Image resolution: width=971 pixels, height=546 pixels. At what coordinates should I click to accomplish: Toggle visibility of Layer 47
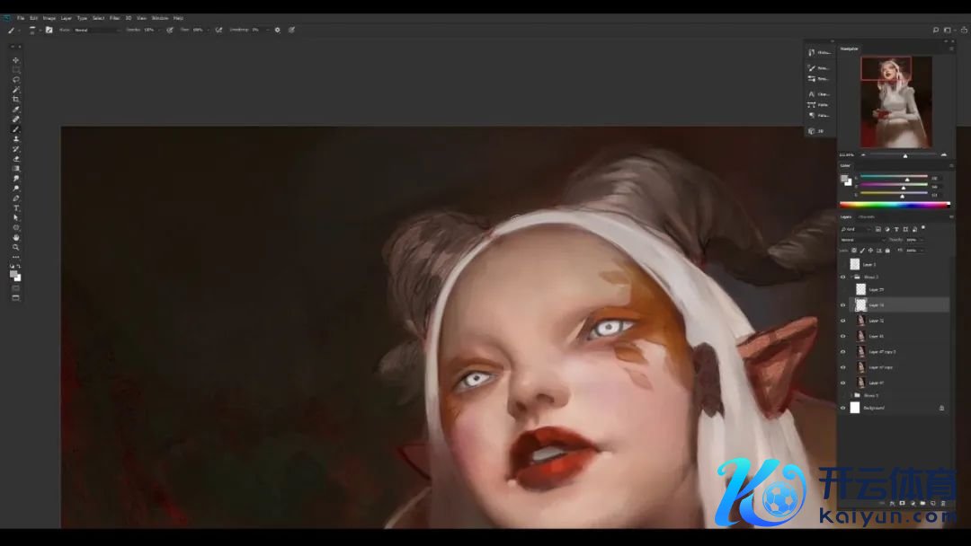tap(842, 383)
